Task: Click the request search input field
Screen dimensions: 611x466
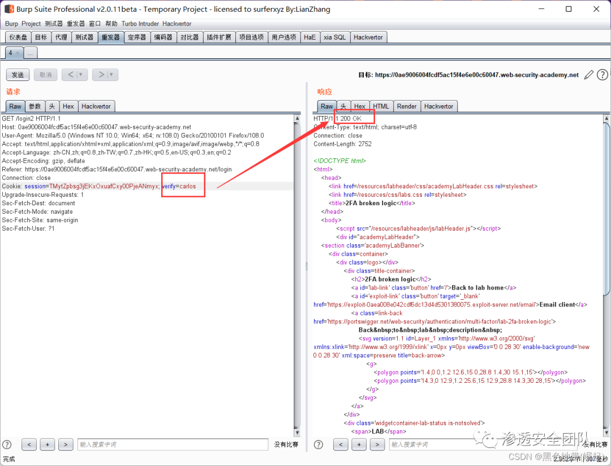Action: pyautogui.click(x=173, y=445)
